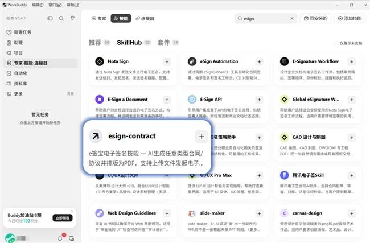Add the E-Sign API skill
Viewport: 370px width, 243px height.
click(259, 100)
